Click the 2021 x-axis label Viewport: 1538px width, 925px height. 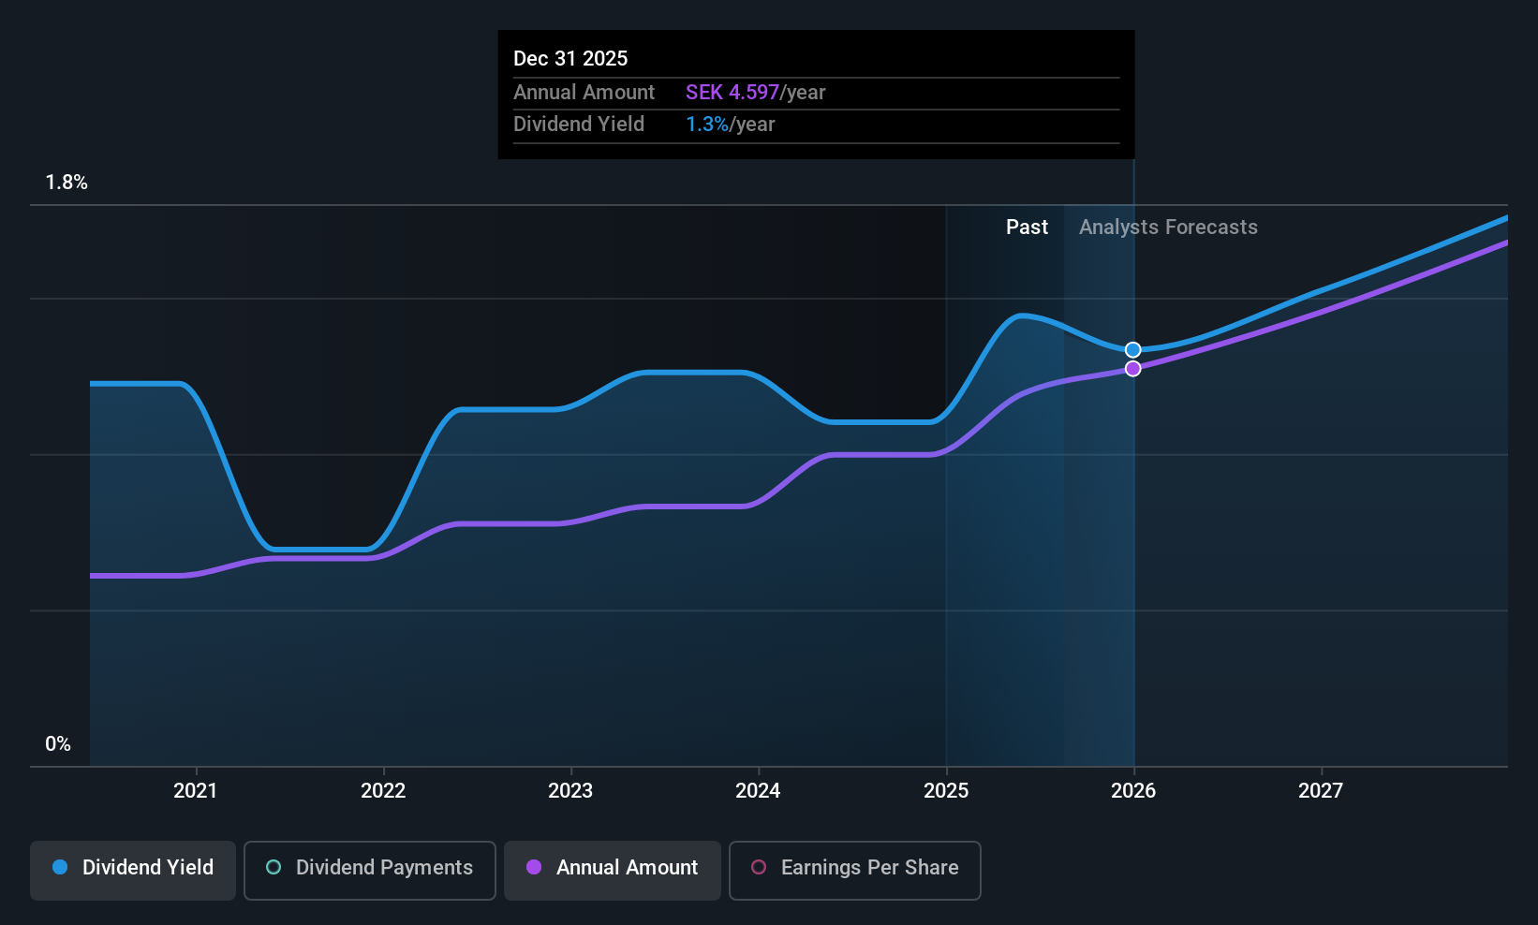tap(196, 790)
